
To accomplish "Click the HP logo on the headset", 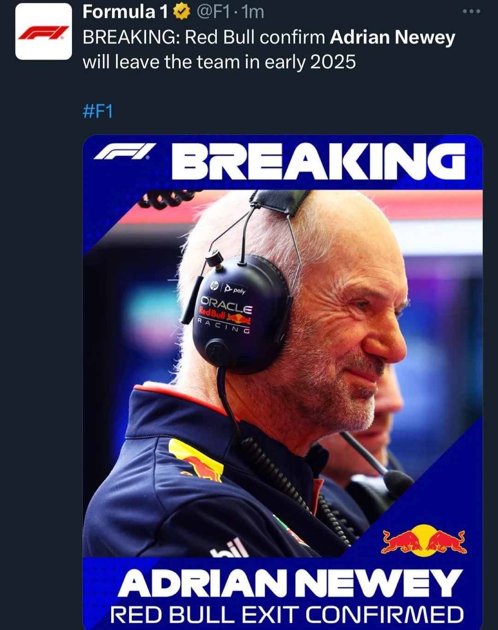I will 215,286.
